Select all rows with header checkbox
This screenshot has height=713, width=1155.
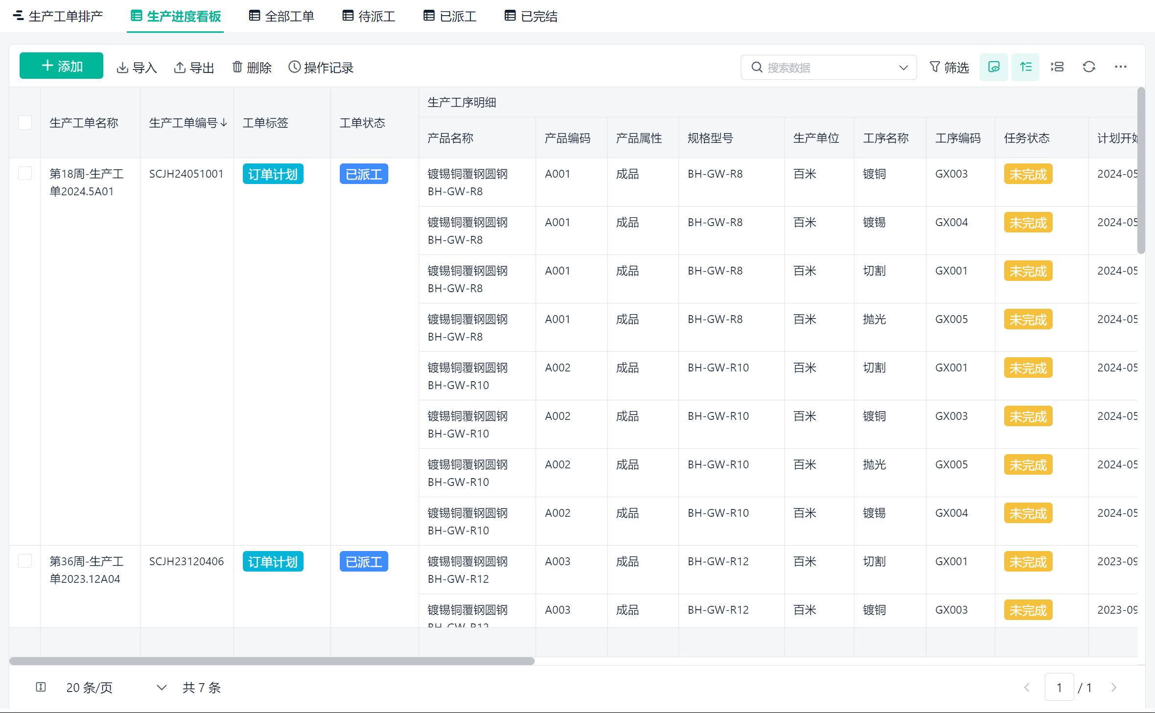[x=25, y=122]
